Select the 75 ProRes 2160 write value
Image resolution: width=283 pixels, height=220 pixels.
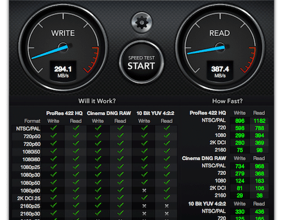coord(240,150)
